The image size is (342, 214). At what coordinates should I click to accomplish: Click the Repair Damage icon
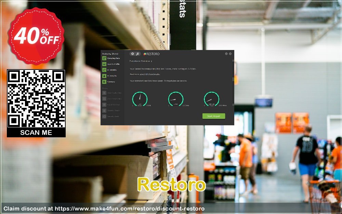[x=104, y=105]
